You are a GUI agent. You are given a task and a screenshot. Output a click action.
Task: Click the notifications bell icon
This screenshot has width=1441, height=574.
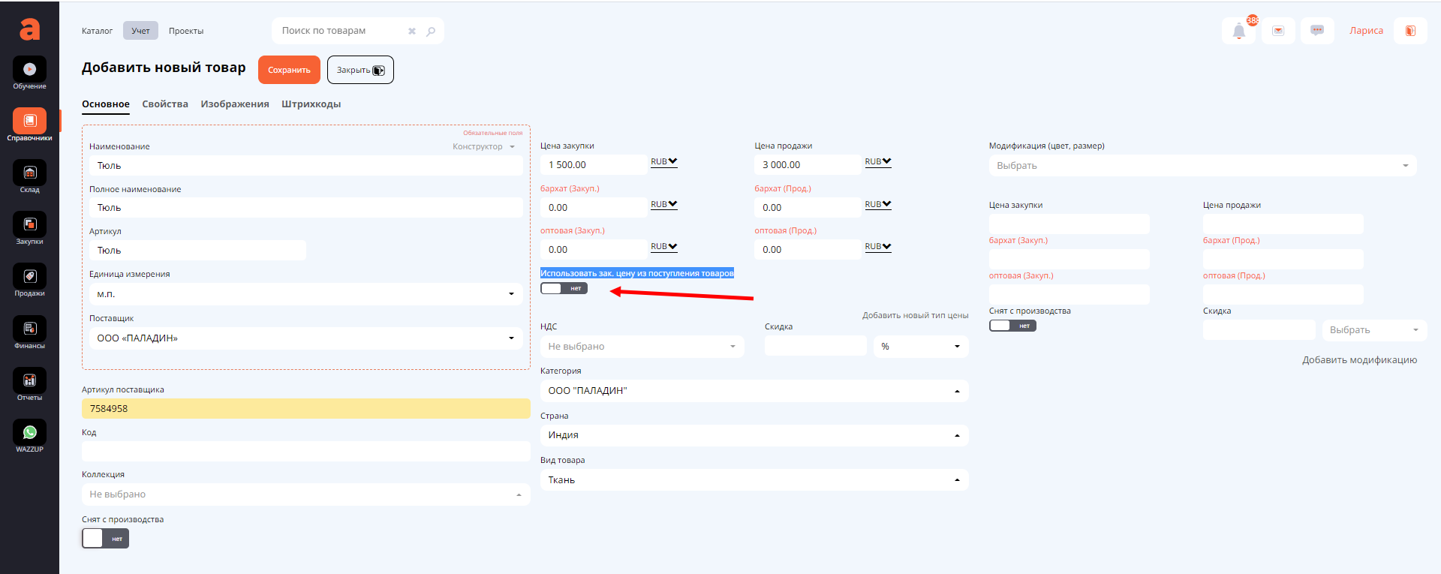1238,31
